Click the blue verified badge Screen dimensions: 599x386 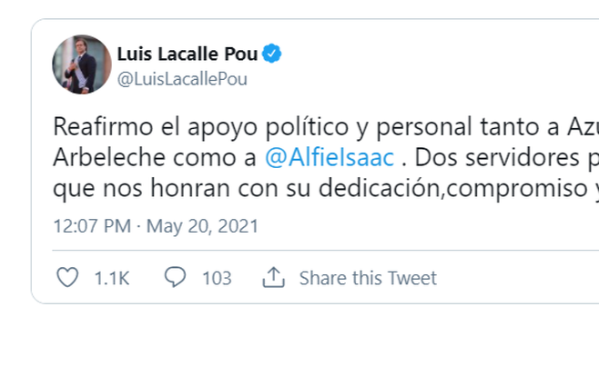(272, 54)
